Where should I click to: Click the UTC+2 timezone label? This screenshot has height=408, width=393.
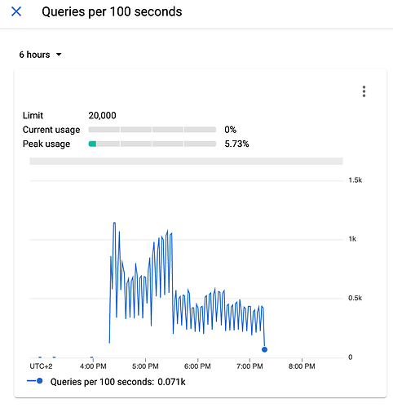coord(41,366)
